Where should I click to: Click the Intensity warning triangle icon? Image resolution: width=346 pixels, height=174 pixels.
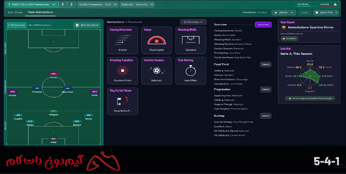(x=335, y=5)
